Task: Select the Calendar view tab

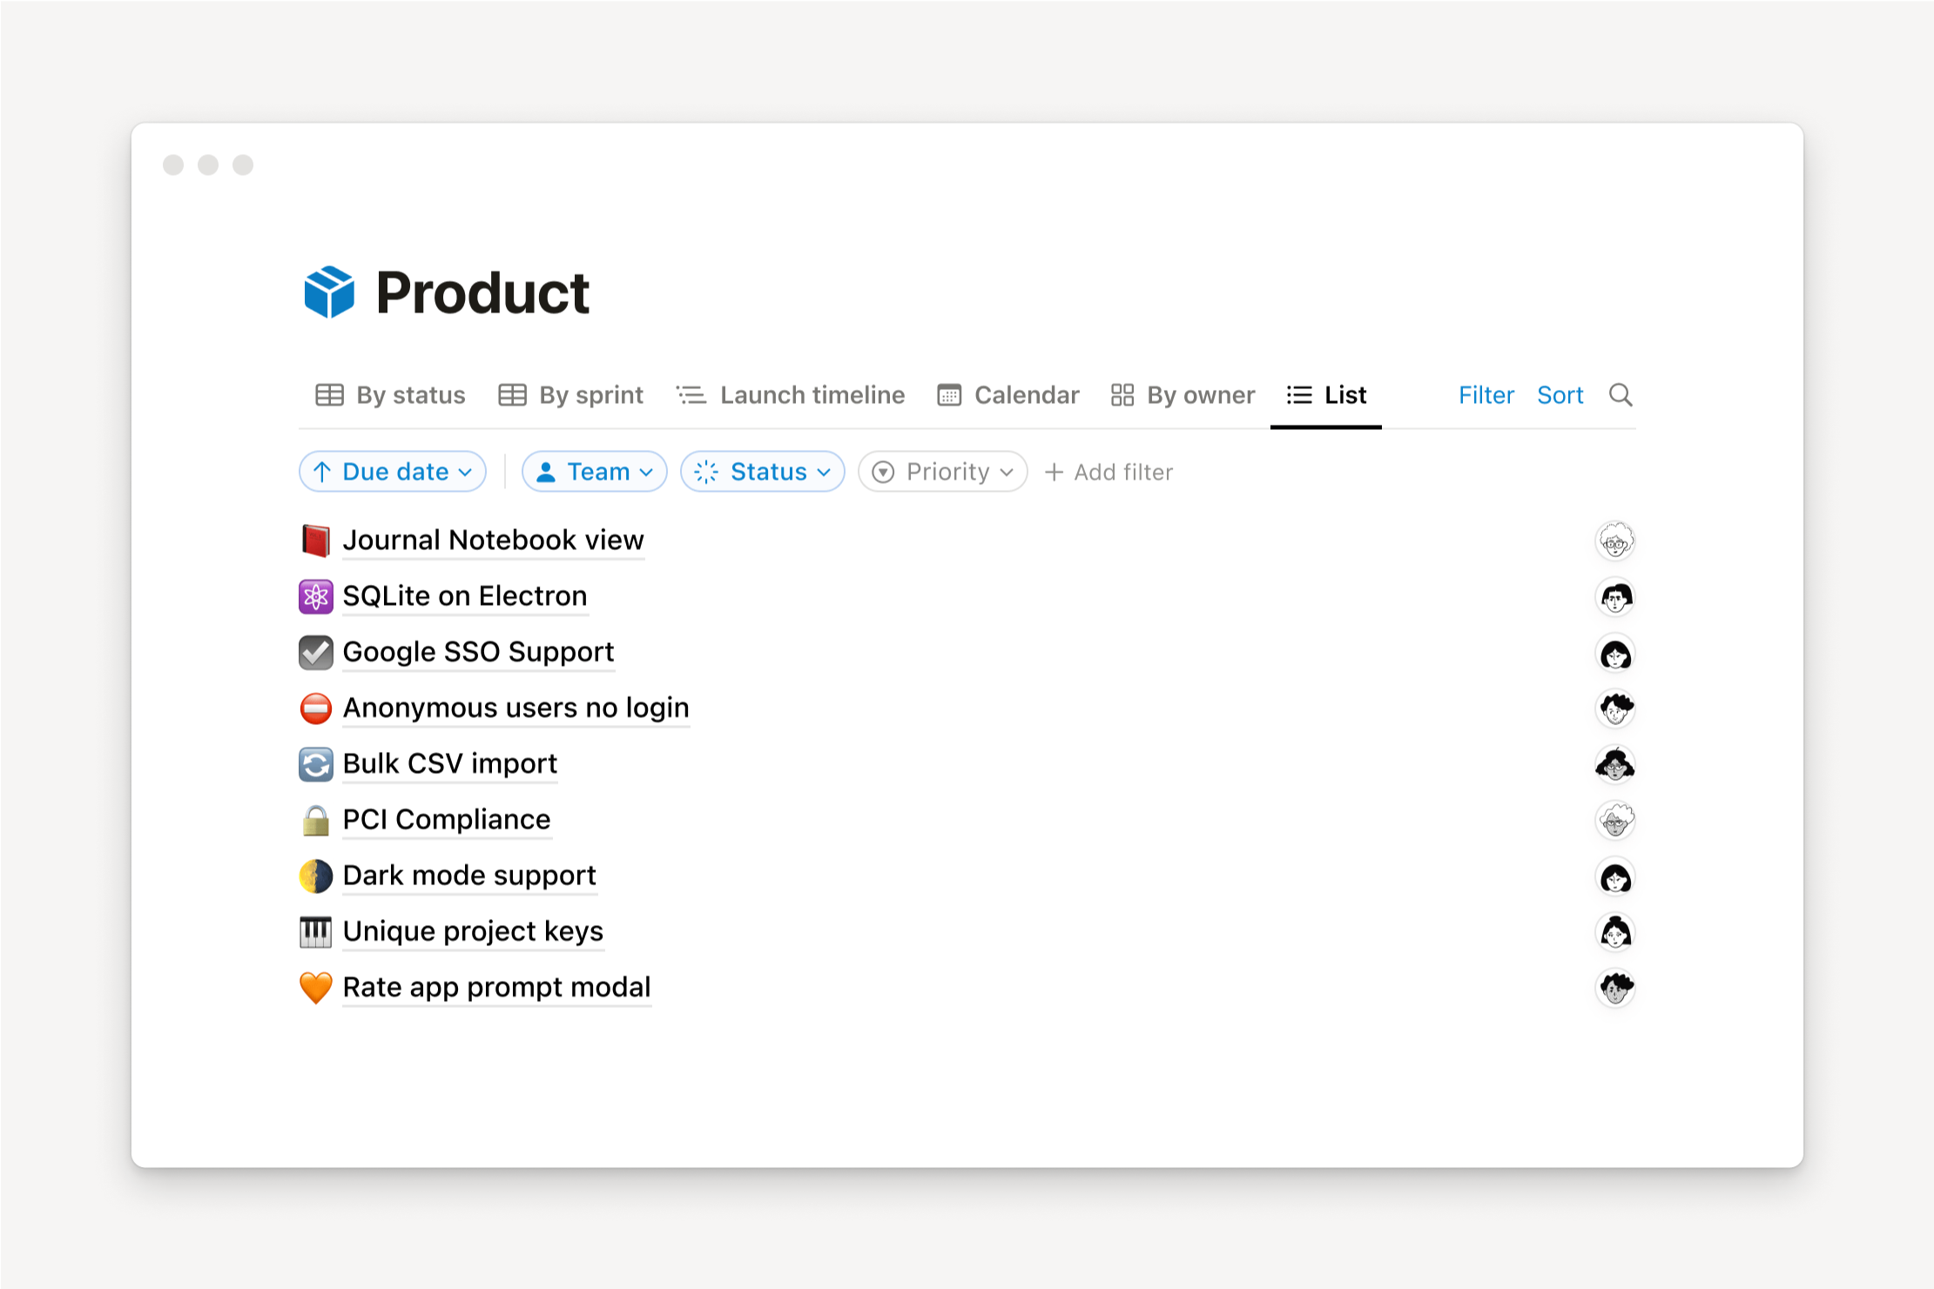Action: coord(1008,395)
